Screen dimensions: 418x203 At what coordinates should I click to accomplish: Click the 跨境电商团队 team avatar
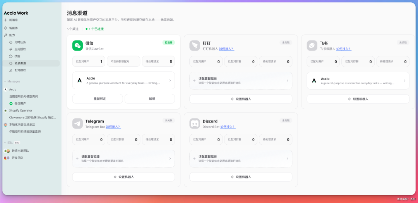[7, 151]
